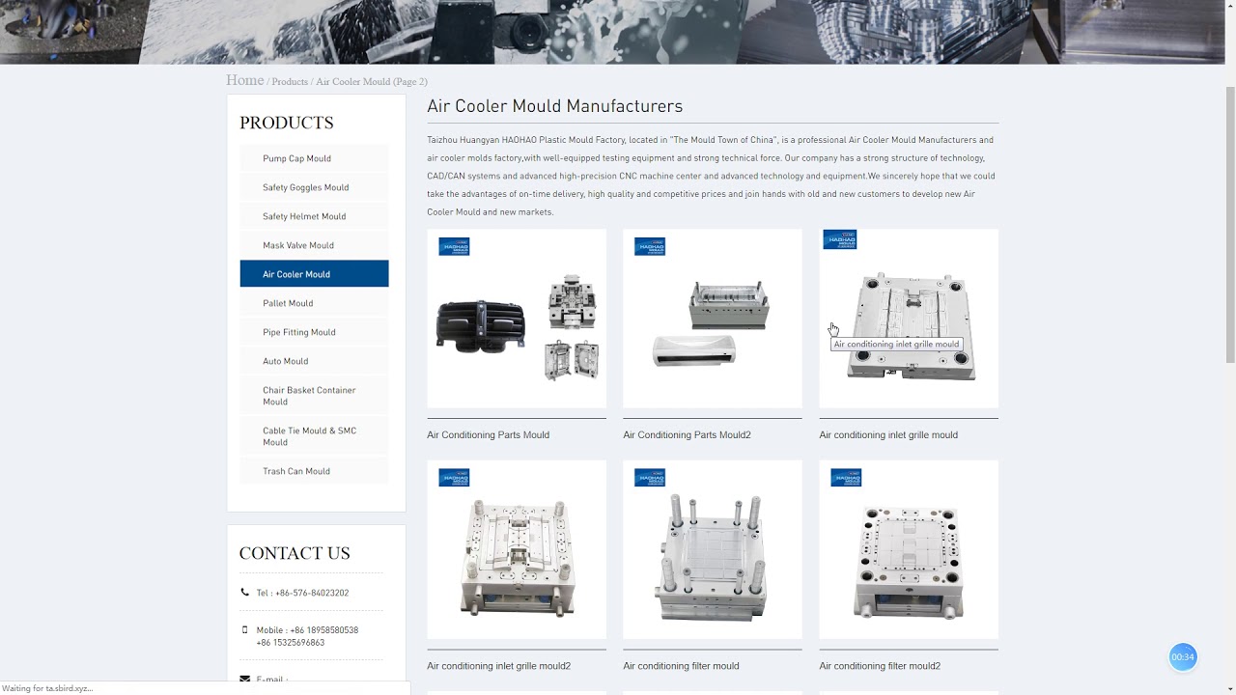Open Chair Basket Container Mould category

[314, 396]
